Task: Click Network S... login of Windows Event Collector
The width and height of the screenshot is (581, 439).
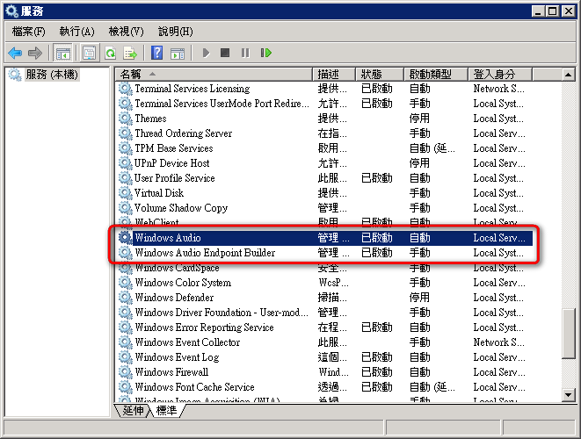Action: [x=498, y=342]
